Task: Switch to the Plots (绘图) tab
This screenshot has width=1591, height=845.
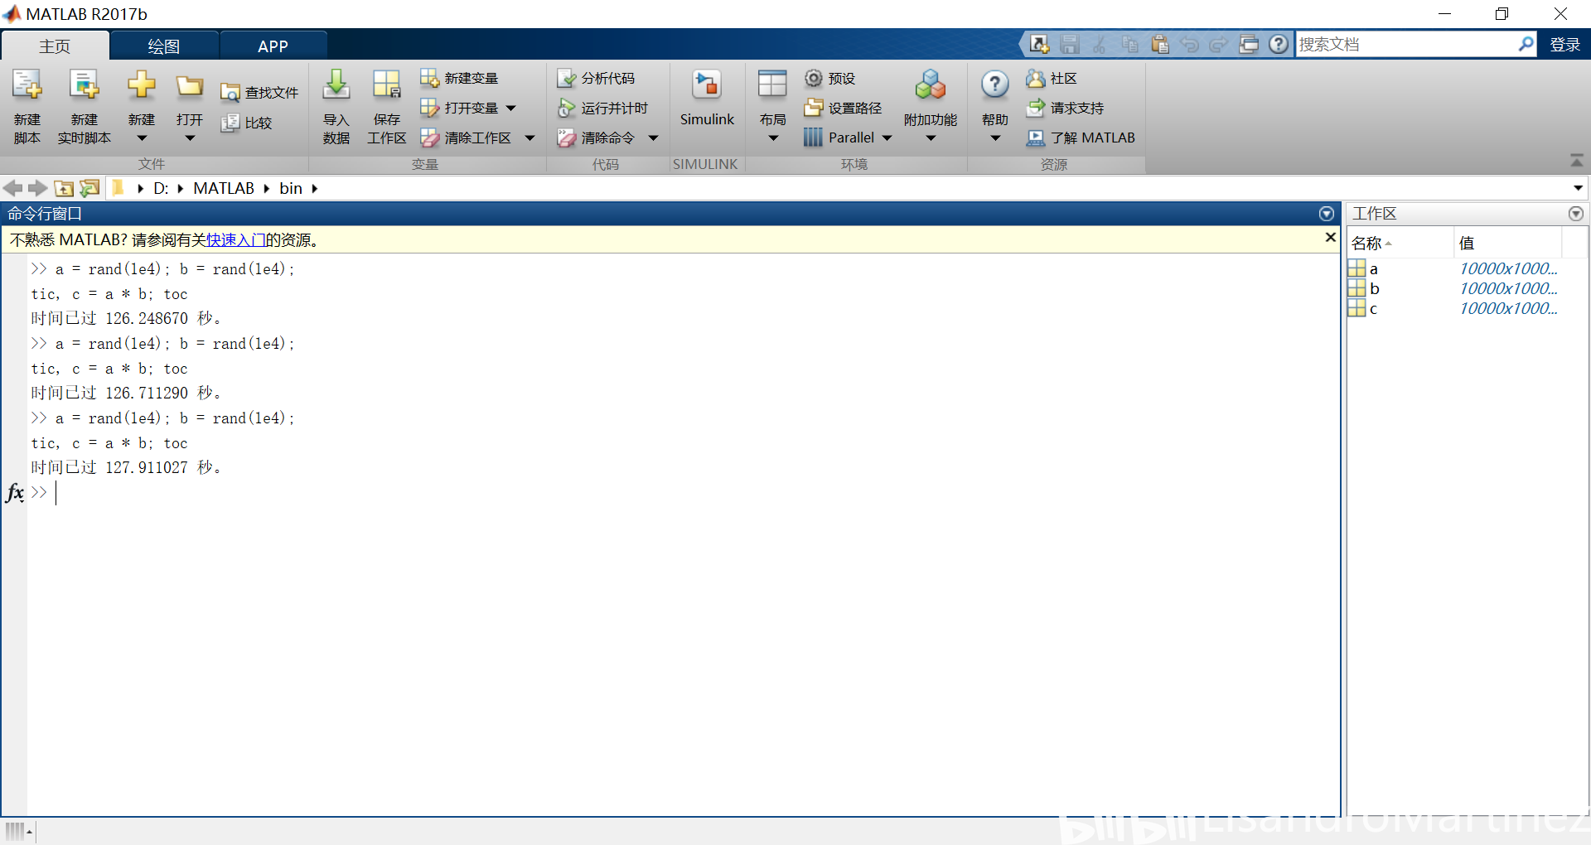Action: (164, 46)
